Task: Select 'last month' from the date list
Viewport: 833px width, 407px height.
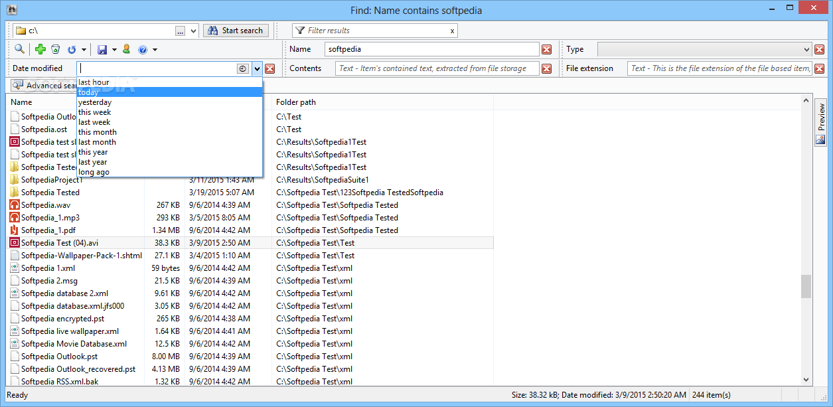Action: click(169, 142)
